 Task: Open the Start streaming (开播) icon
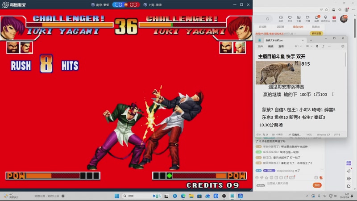pos(307,19)
